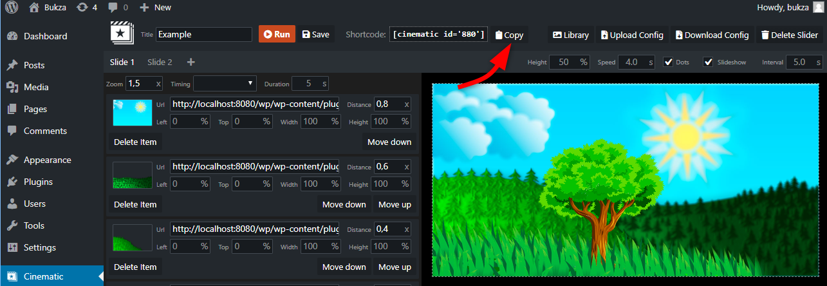This screenshot has height=286, width=827.
Task: Open Cinematic in the sidebar
Action: 51,276
